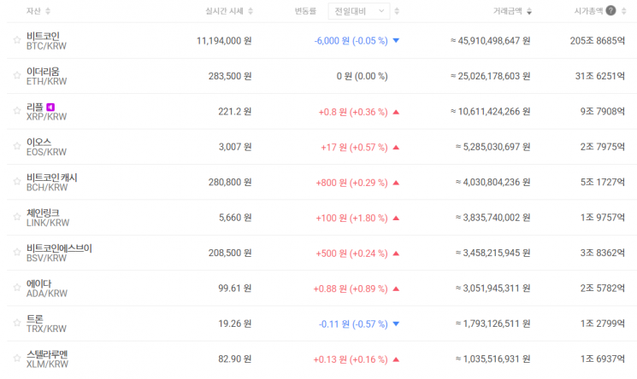Click the ≈ 45,910,498,647 원 volume
The image size is (637, 379).
tap(490, 41)
